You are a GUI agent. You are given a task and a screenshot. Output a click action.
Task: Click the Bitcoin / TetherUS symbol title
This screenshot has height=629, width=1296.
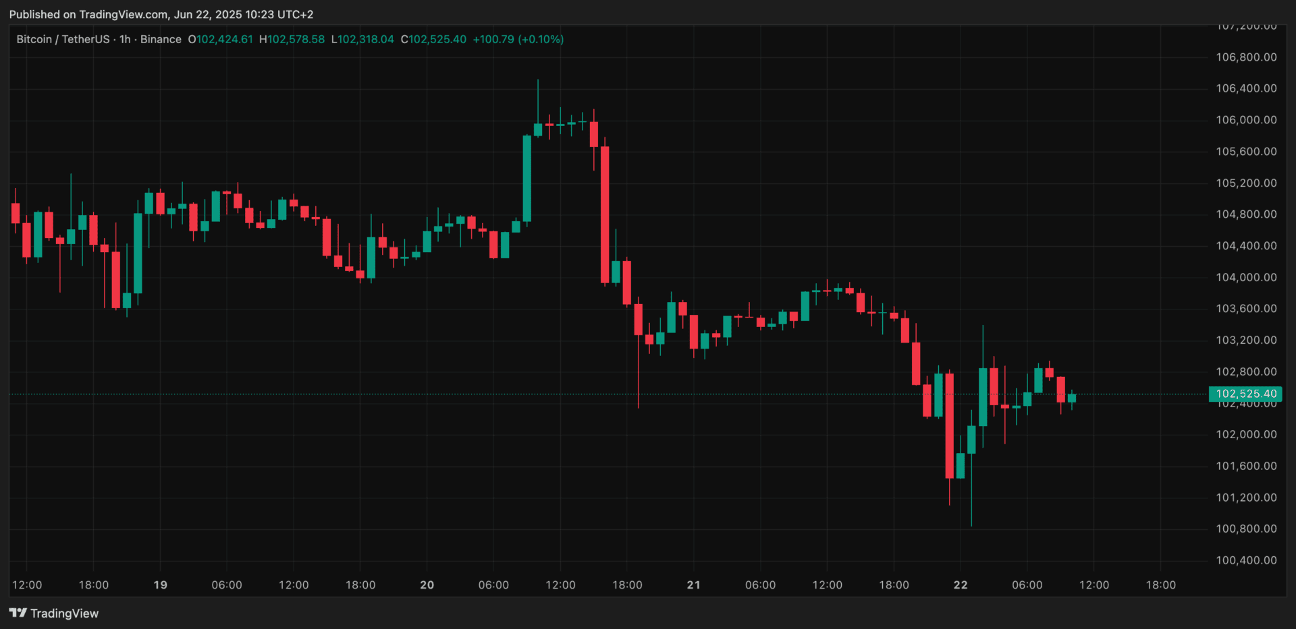click(x=63, y=39)
